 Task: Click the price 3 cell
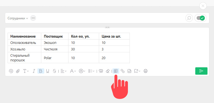(114, 49)
